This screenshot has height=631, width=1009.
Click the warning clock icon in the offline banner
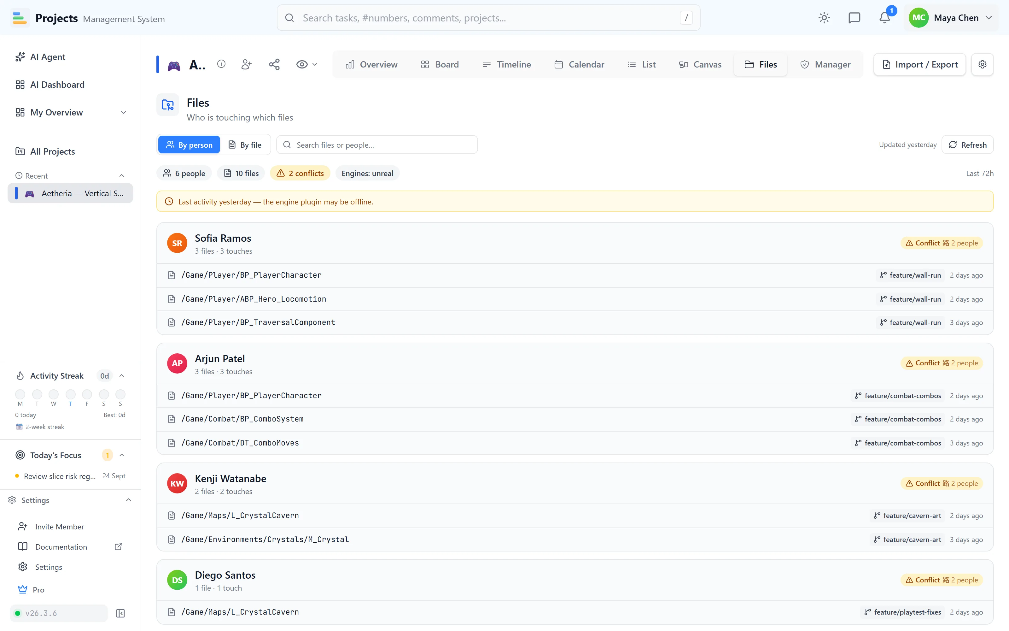(169, 202)
